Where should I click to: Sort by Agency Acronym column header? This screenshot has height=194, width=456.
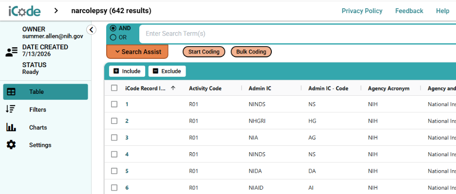coord(389,88)
